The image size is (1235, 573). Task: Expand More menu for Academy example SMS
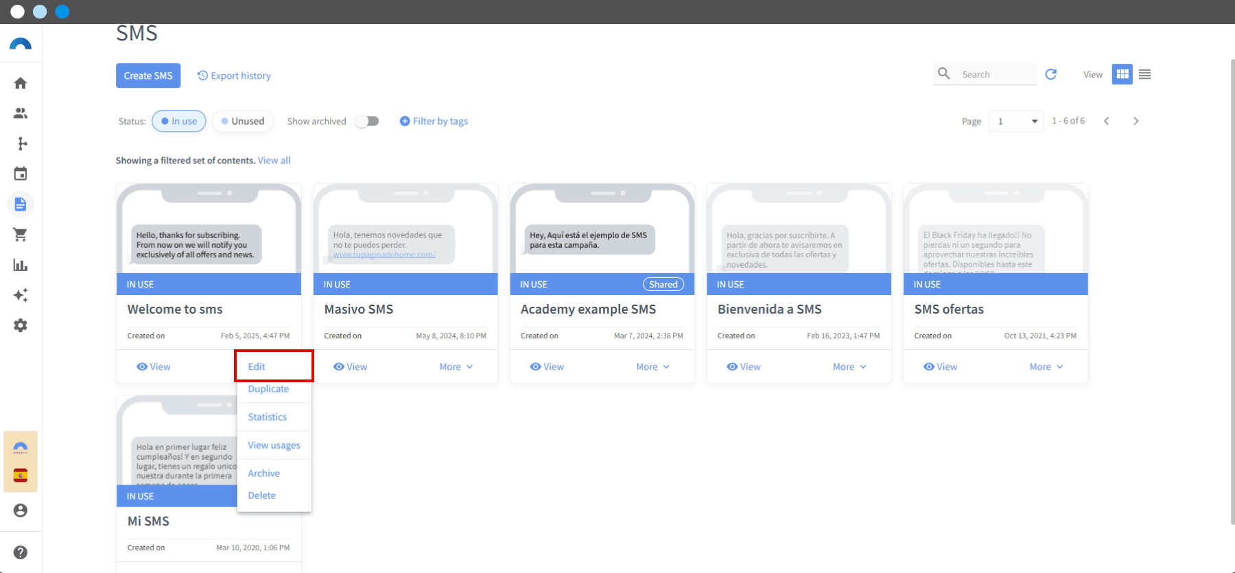tap(653, 367)
